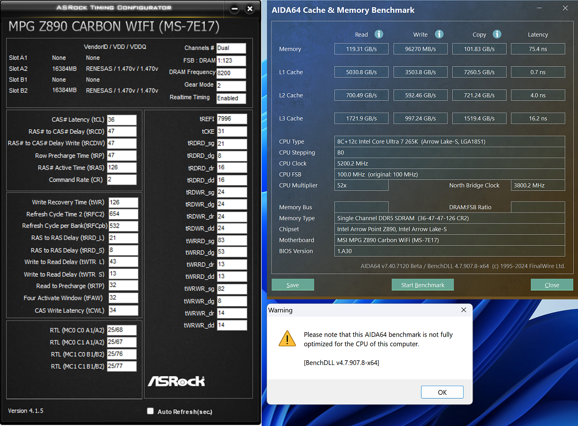Close the ASRock Timing Configurator window

tap(250, 9)
